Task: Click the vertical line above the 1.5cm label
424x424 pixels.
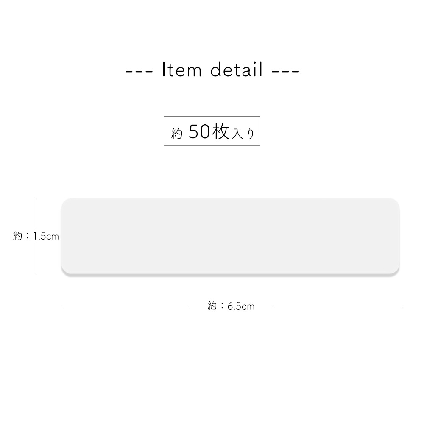Action: [x=36, y=214]
